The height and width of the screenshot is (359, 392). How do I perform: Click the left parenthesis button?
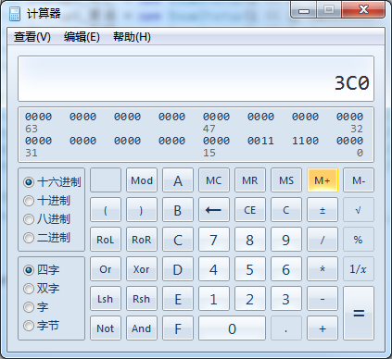coord(106,210)
